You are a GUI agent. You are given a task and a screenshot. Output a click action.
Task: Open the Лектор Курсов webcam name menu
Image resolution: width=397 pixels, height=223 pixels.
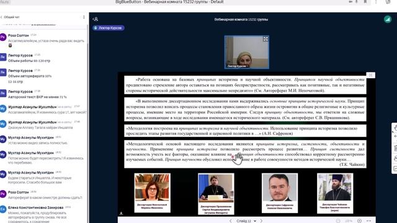click(237, 66)
